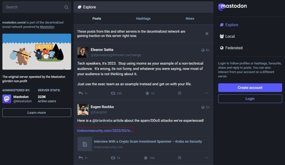Open the Mastodon admin account avatar
The height and width of the screenshot is (165, 285).
click(7, 99)
